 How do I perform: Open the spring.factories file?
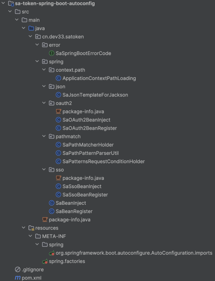click(67, 261)
